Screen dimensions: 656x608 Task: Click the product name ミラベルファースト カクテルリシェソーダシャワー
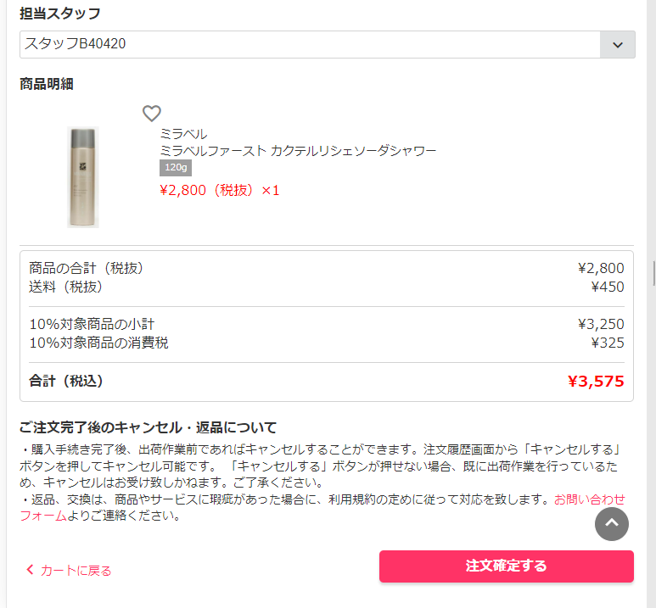point(298,151)
